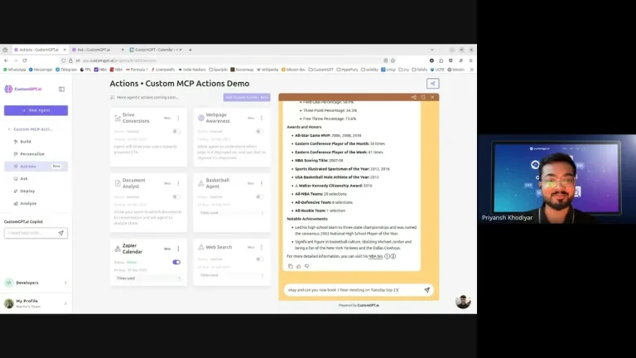Go back in browser history
636x358 pixels.
click(x=6, y=60)
